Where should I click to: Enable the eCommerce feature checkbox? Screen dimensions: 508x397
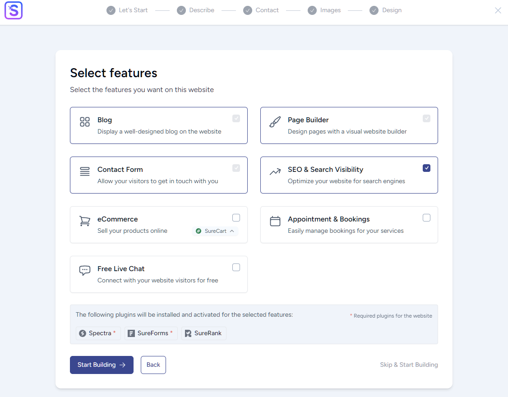click(236, 218)
